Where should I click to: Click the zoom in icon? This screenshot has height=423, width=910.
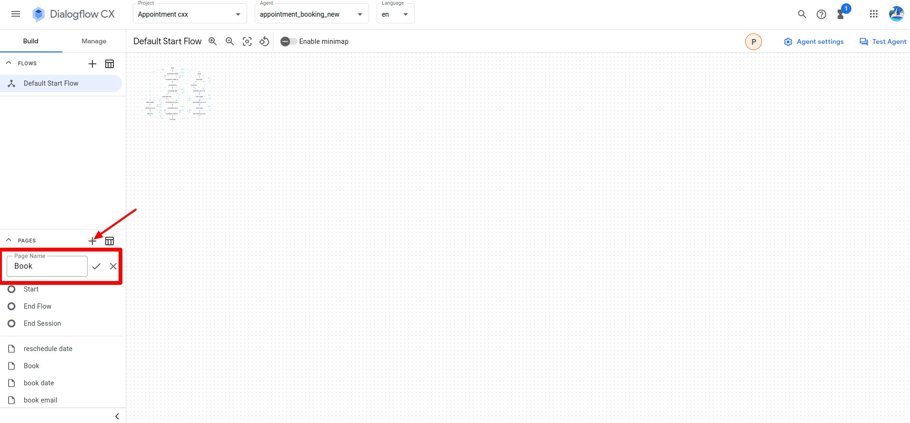click(213, 41)
